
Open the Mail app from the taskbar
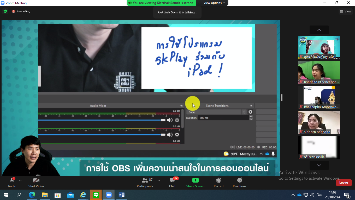click(70, 195)
